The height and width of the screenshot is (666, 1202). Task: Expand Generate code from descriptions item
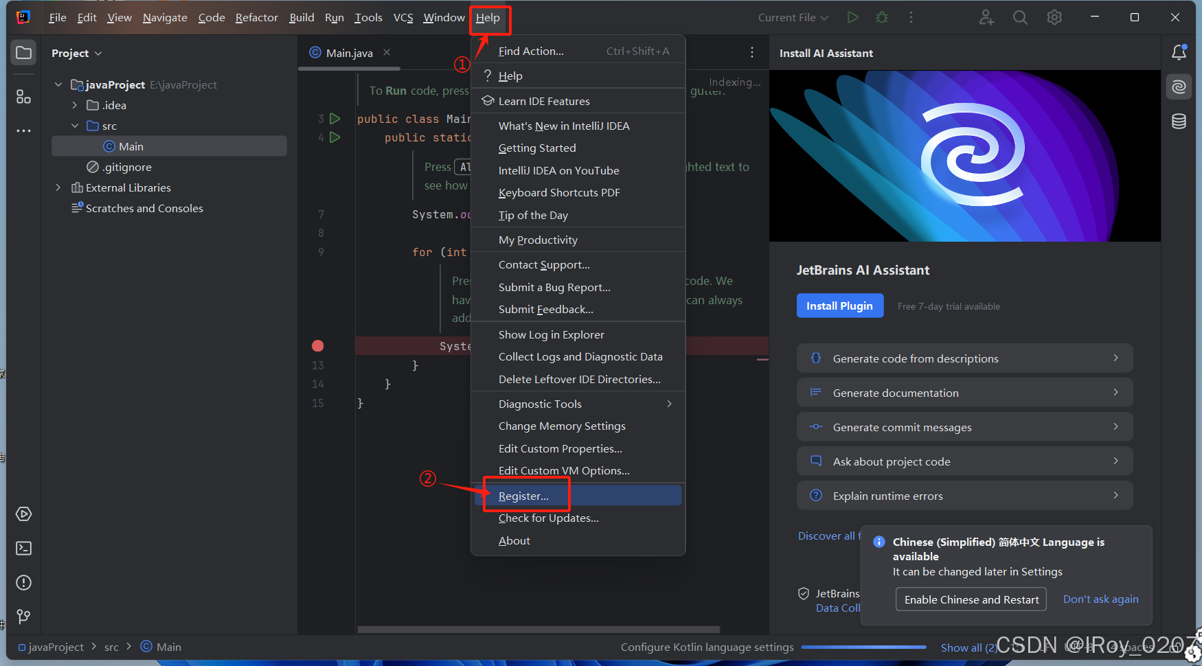[964, 358]
